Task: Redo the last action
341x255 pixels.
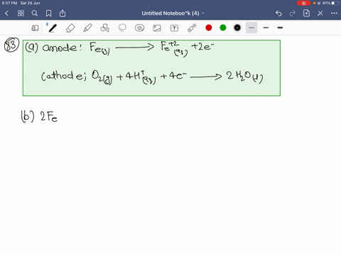Action: [x=293, y=13]
